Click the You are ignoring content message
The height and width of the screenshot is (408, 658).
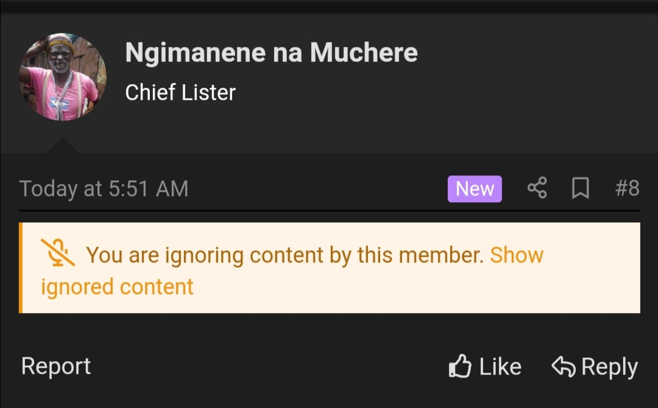click(285, 255)
